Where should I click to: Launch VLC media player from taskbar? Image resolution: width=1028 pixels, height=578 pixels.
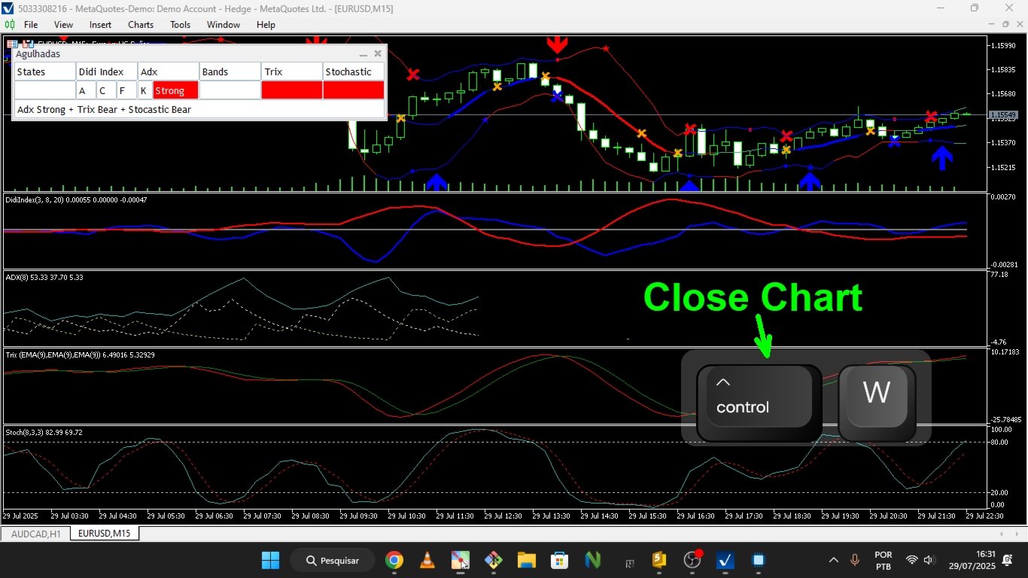click(427, 560)
